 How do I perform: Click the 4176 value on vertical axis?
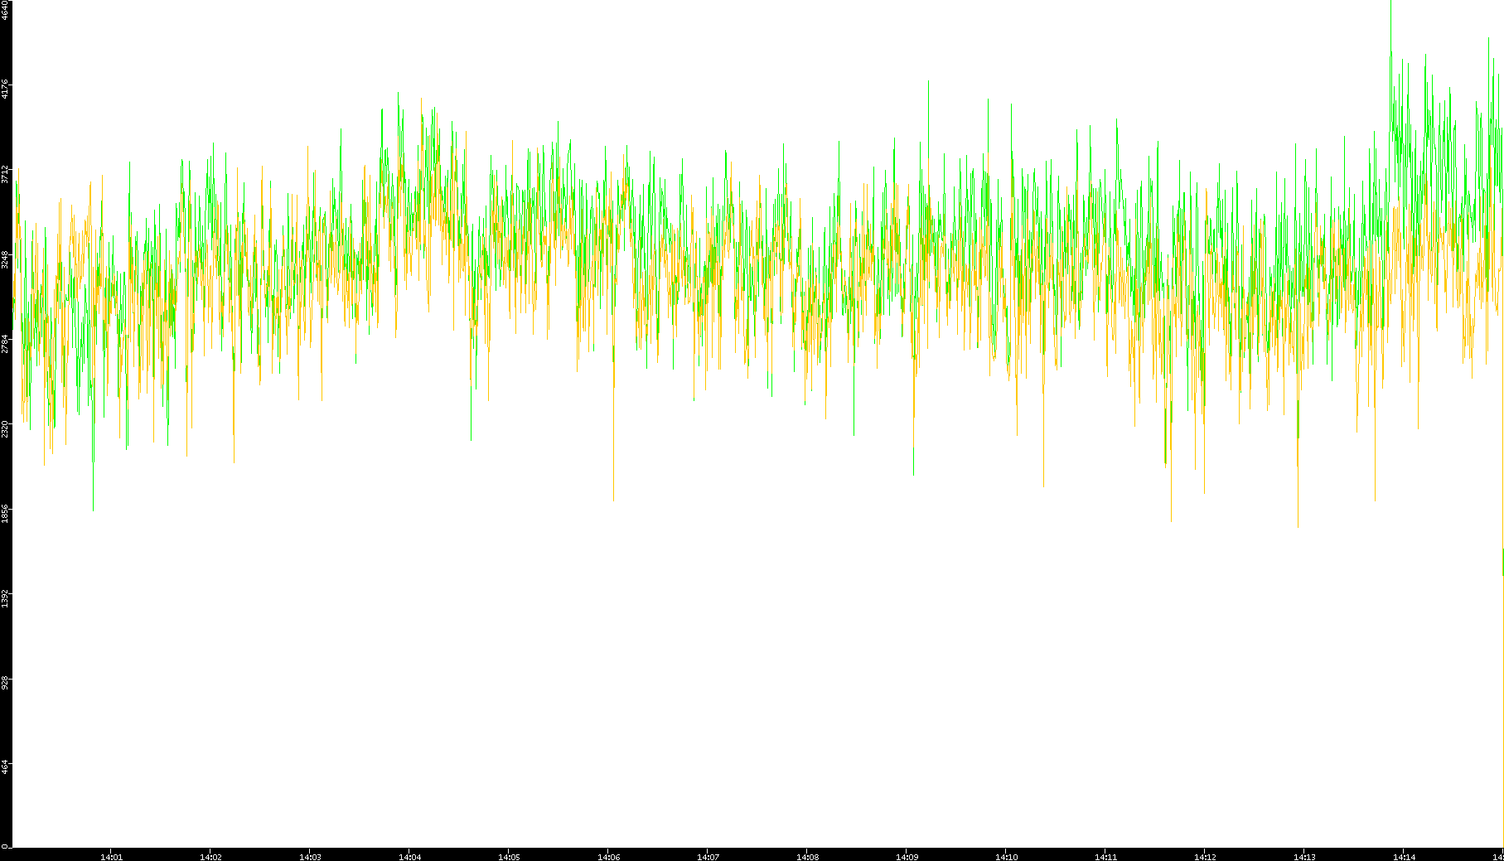coord(5,89)
